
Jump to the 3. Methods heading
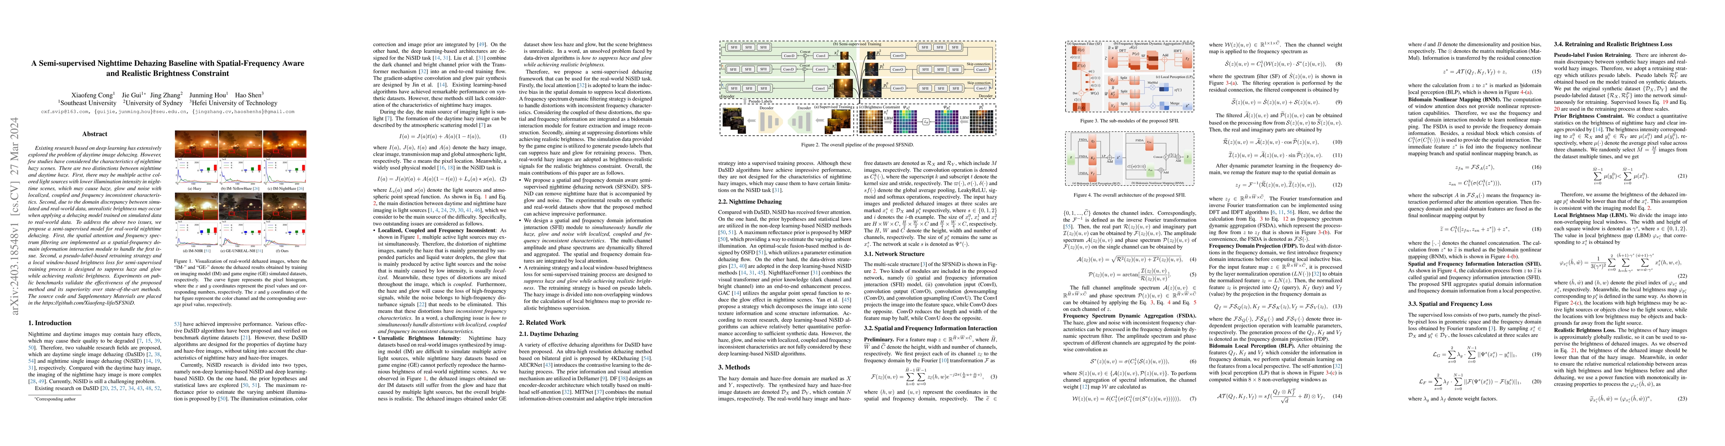click(x=735, y=366)
